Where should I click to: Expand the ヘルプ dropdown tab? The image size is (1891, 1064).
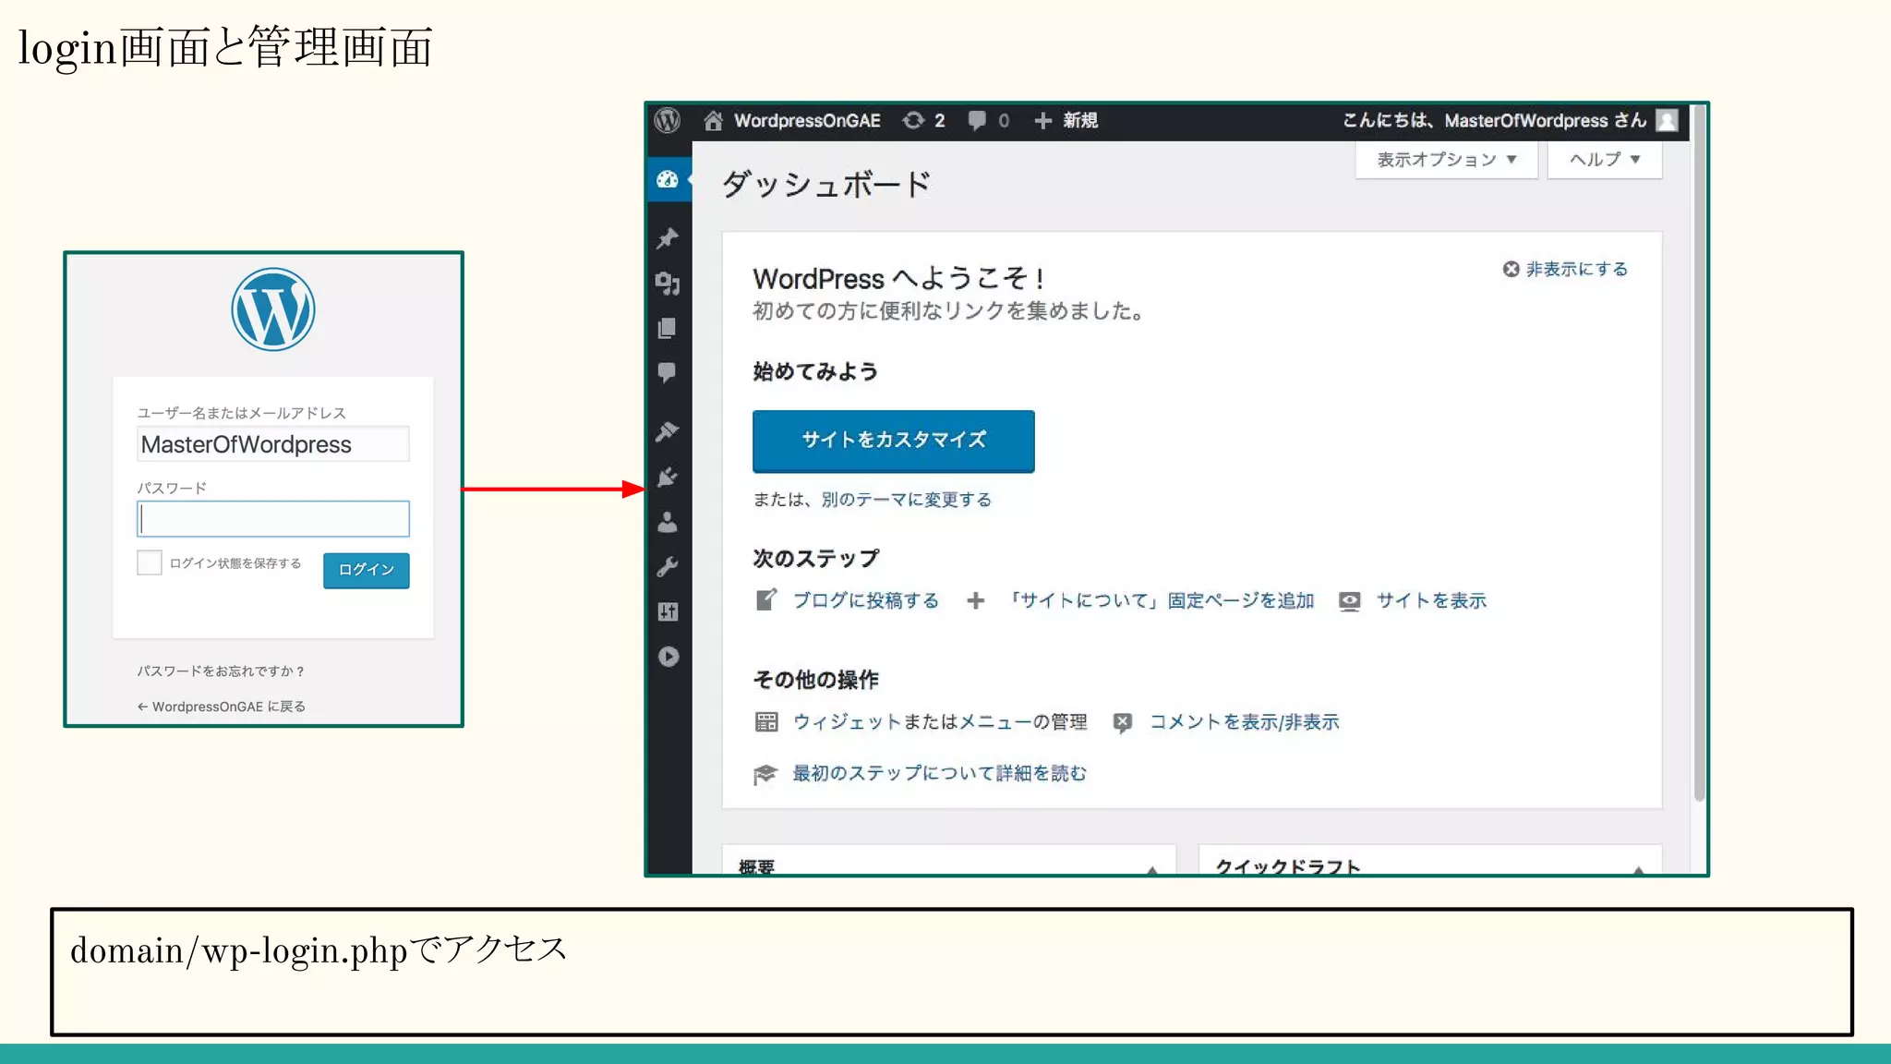1605,160
